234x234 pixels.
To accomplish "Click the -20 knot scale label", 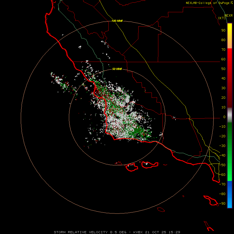I will pyautogui.click(x=222, y=136).
